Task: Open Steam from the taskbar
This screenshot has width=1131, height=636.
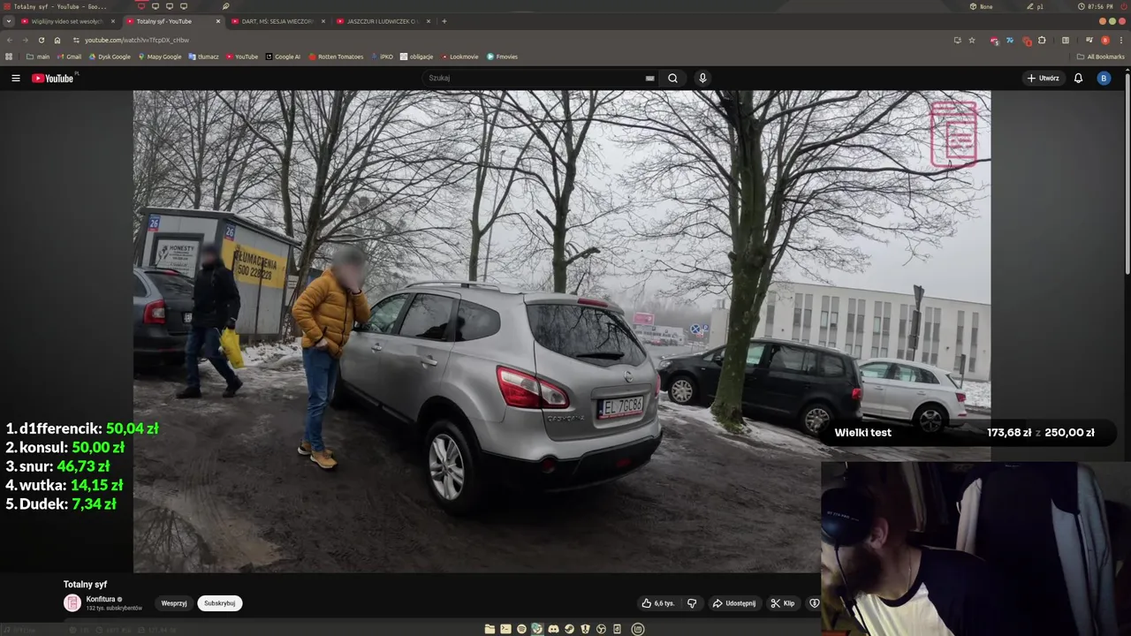Action: click(569, 629)
